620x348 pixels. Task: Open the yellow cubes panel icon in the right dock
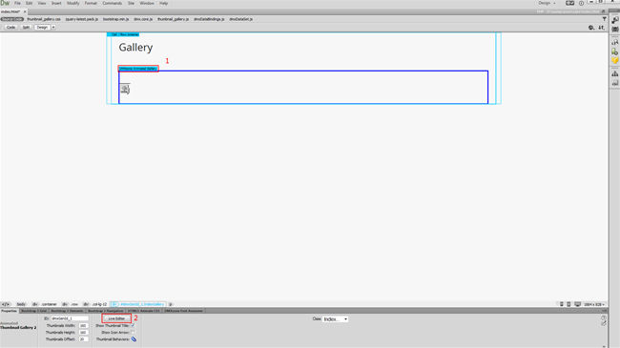pos(615,60)
